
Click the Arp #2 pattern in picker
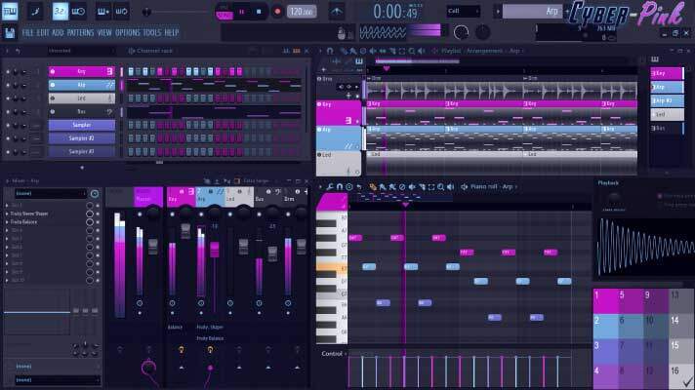click(x=666, y=100)
